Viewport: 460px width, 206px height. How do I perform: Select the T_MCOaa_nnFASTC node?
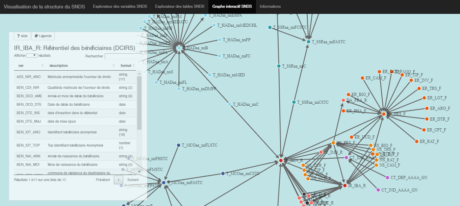pos(164,183)
